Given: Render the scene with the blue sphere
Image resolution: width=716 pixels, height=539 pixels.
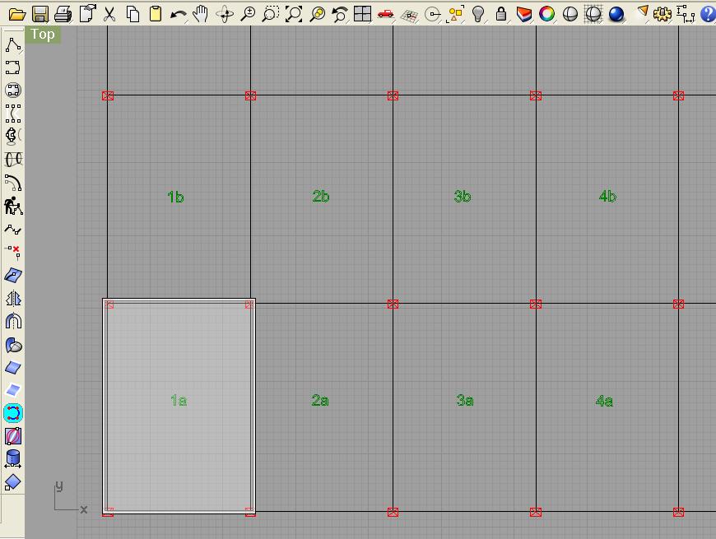Looking at the screenshot, I should click(616, 14).
